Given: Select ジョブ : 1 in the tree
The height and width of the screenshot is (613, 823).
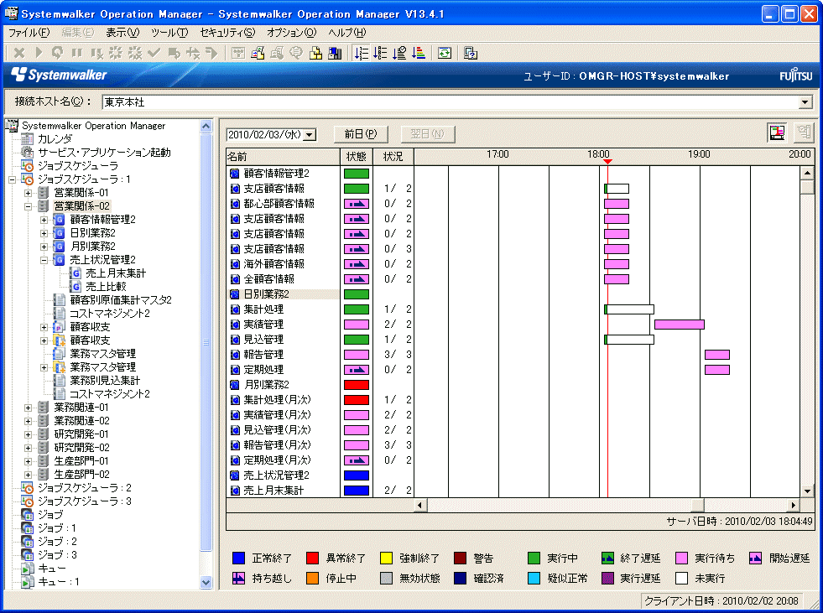Looking at the screenshot, I should [57, 528].
